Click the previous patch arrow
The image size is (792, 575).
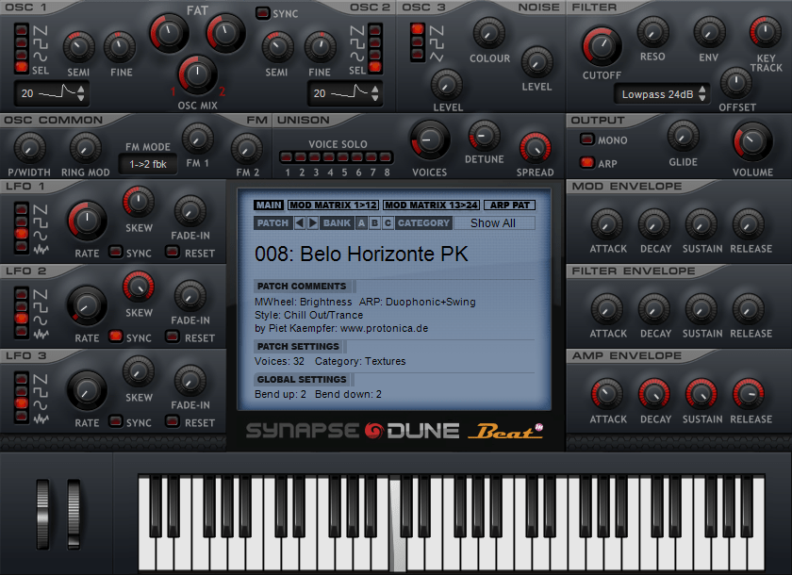299,223
